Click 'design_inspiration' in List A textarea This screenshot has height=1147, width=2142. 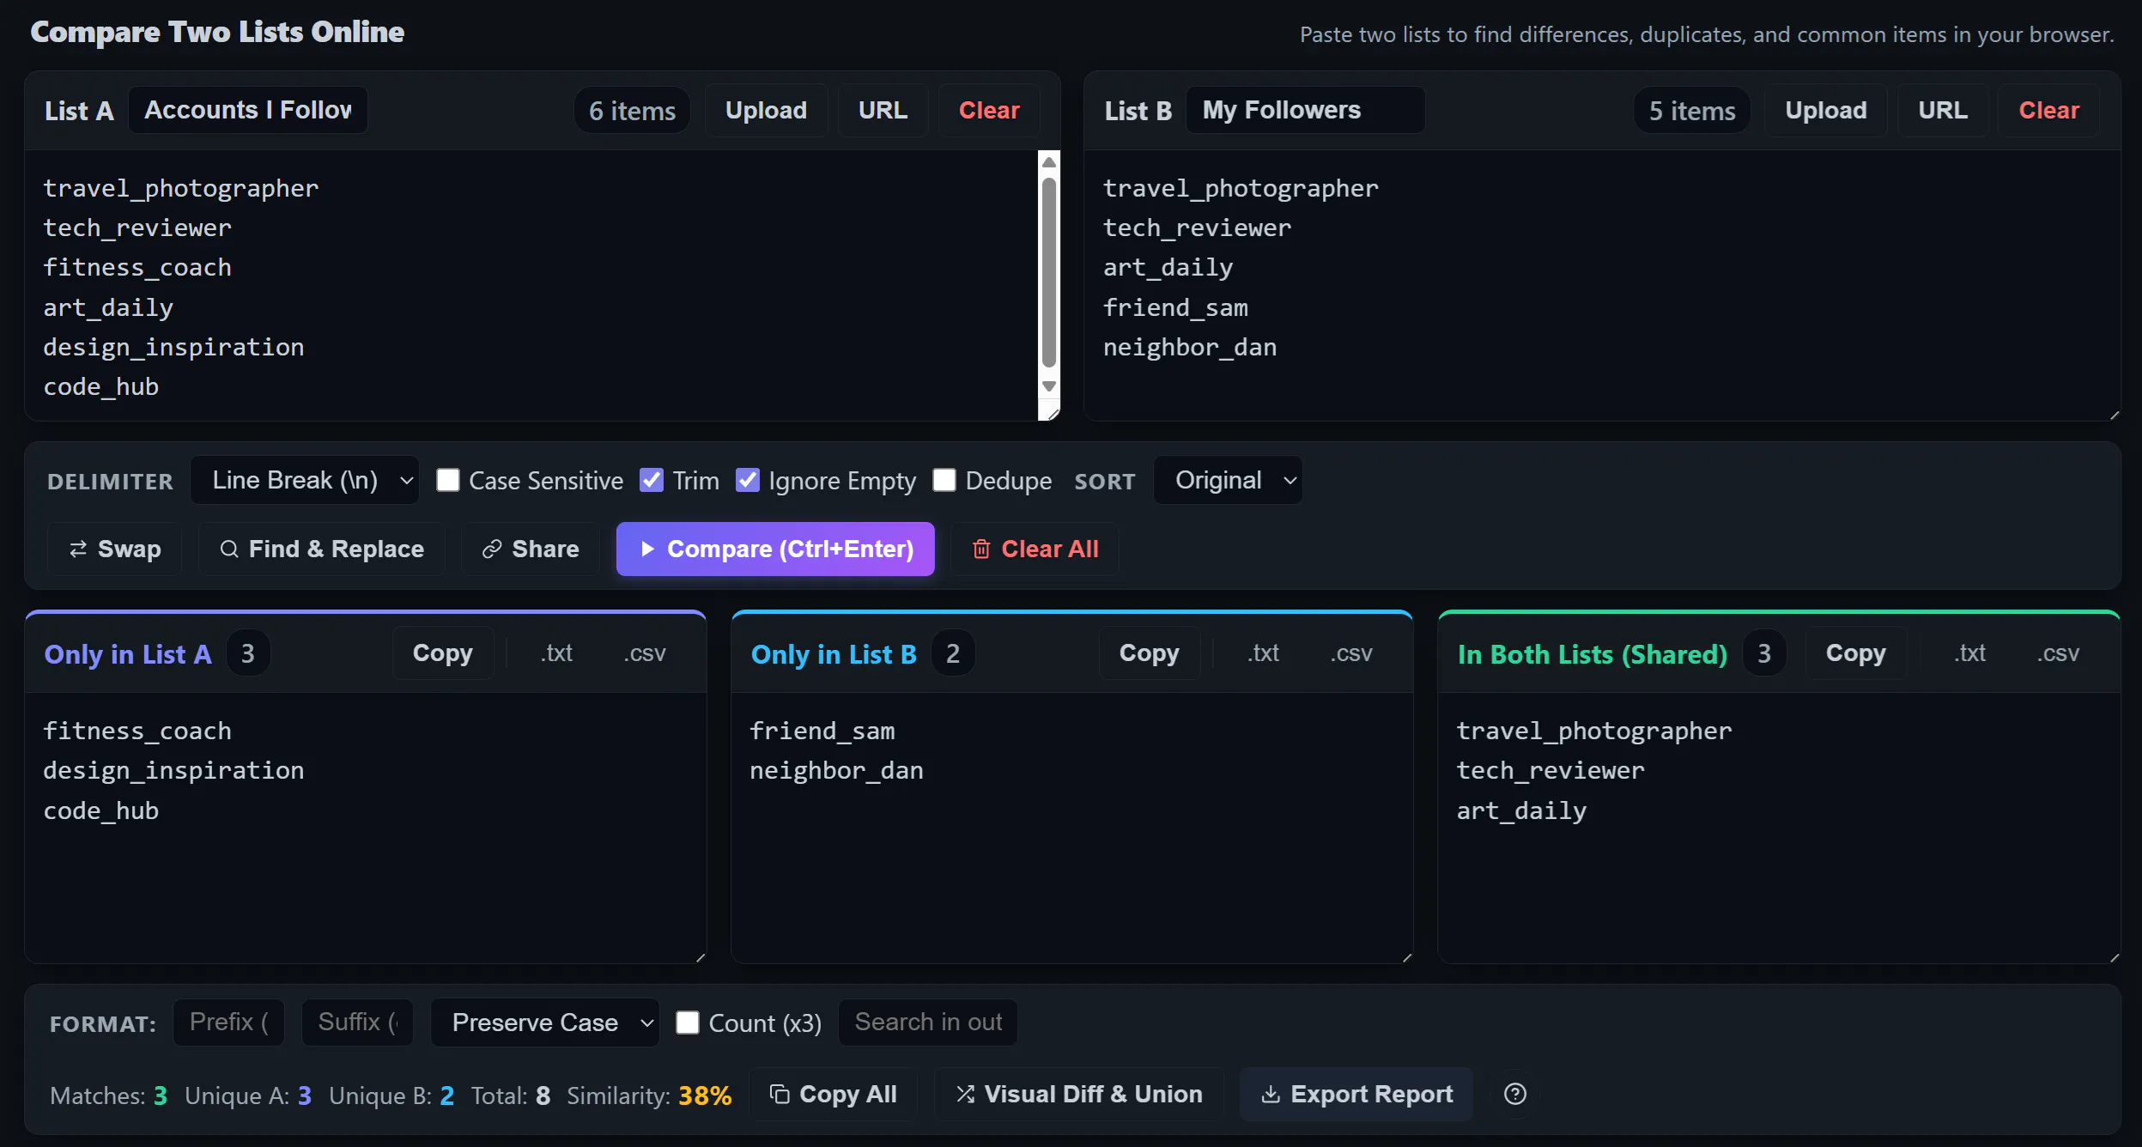click(173, 348)
